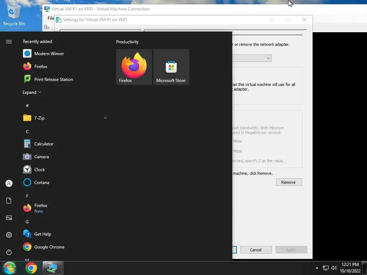Click Remove in network adapter settings

(289, 182)
